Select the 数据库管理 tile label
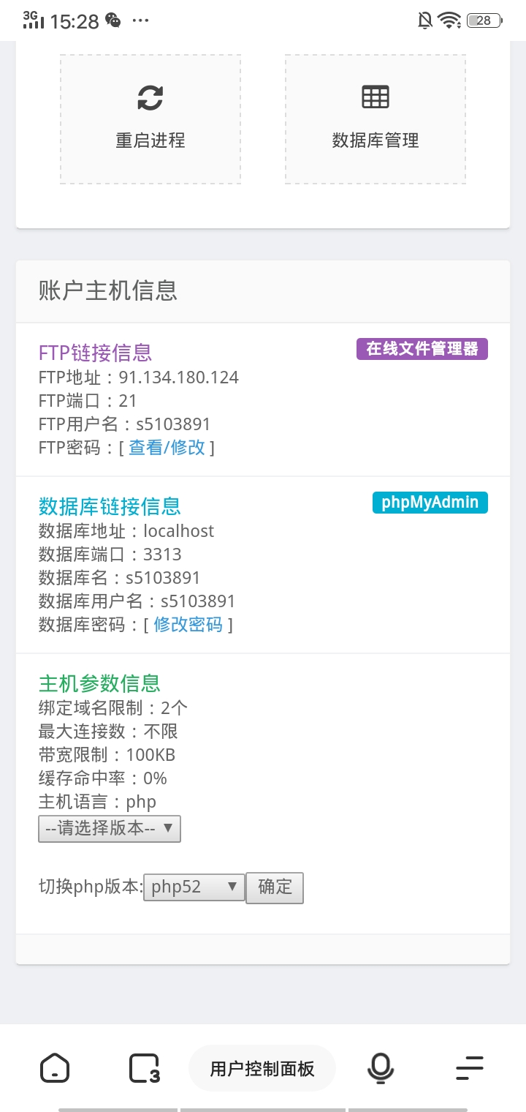526x1112 pixels. (376, 140)
